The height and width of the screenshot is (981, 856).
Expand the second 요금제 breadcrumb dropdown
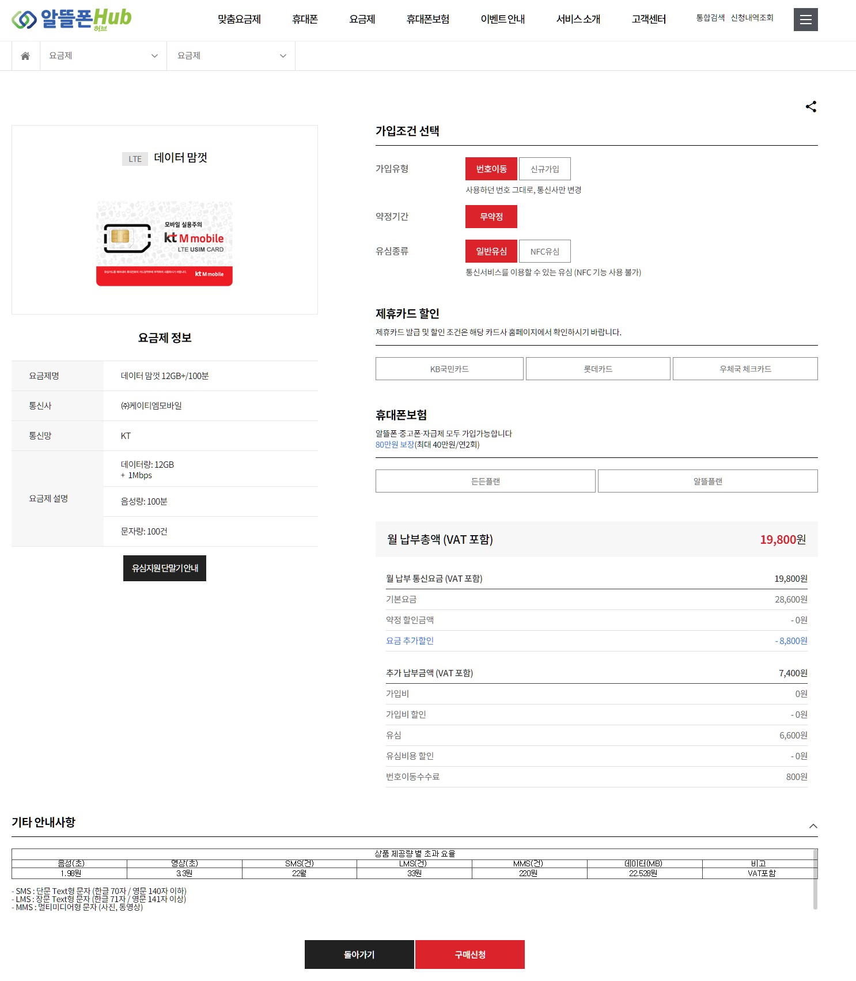231,56
